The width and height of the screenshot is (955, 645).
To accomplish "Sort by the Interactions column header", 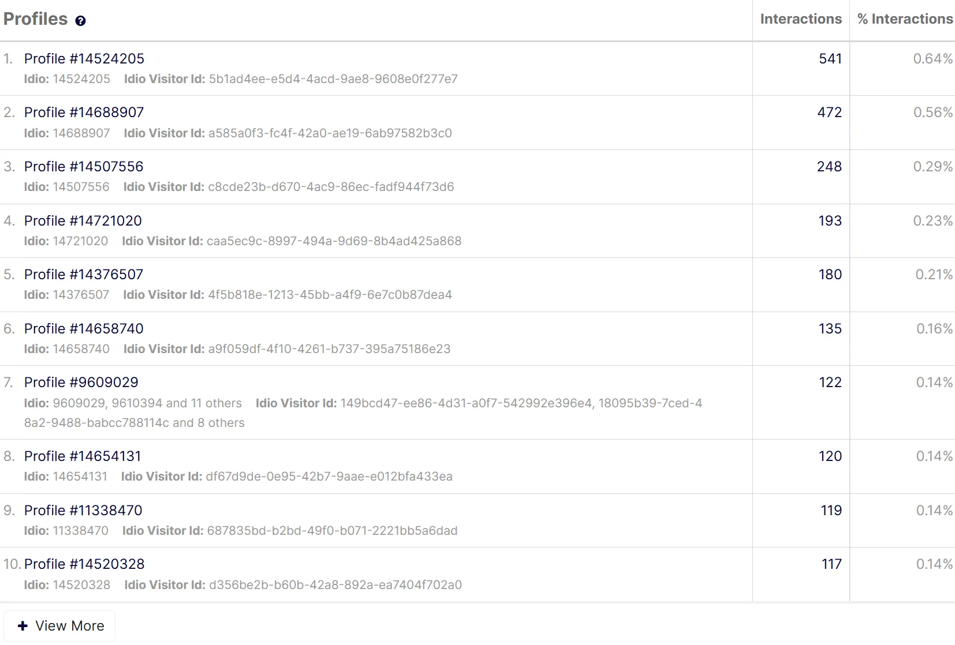I will [801, 19].
